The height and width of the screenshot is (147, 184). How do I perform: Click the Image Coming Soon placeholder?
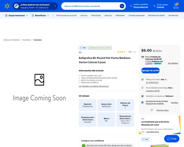[39, 88]
